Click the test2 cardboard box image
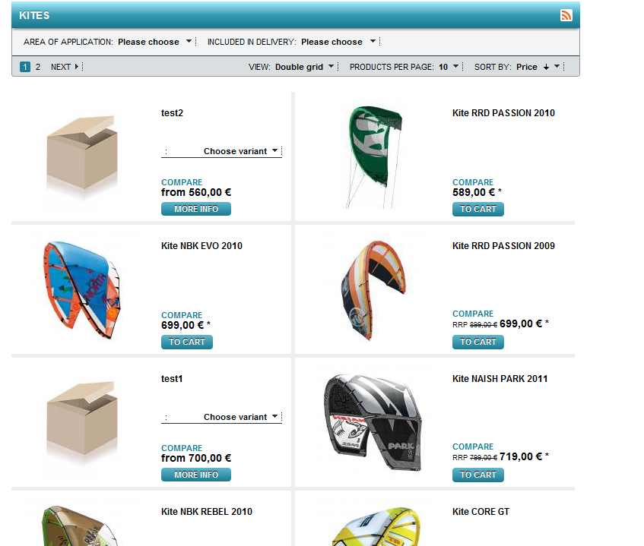The width and height of the screenshot is (644, 546). 82,155
